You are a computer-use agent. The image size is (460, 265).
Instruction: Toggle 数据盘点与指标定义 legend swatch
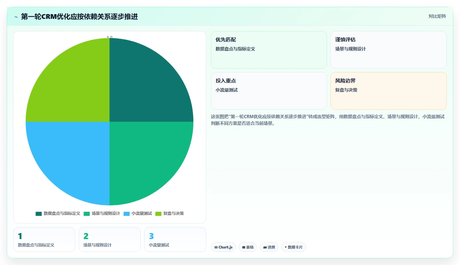tap(38, 213)
